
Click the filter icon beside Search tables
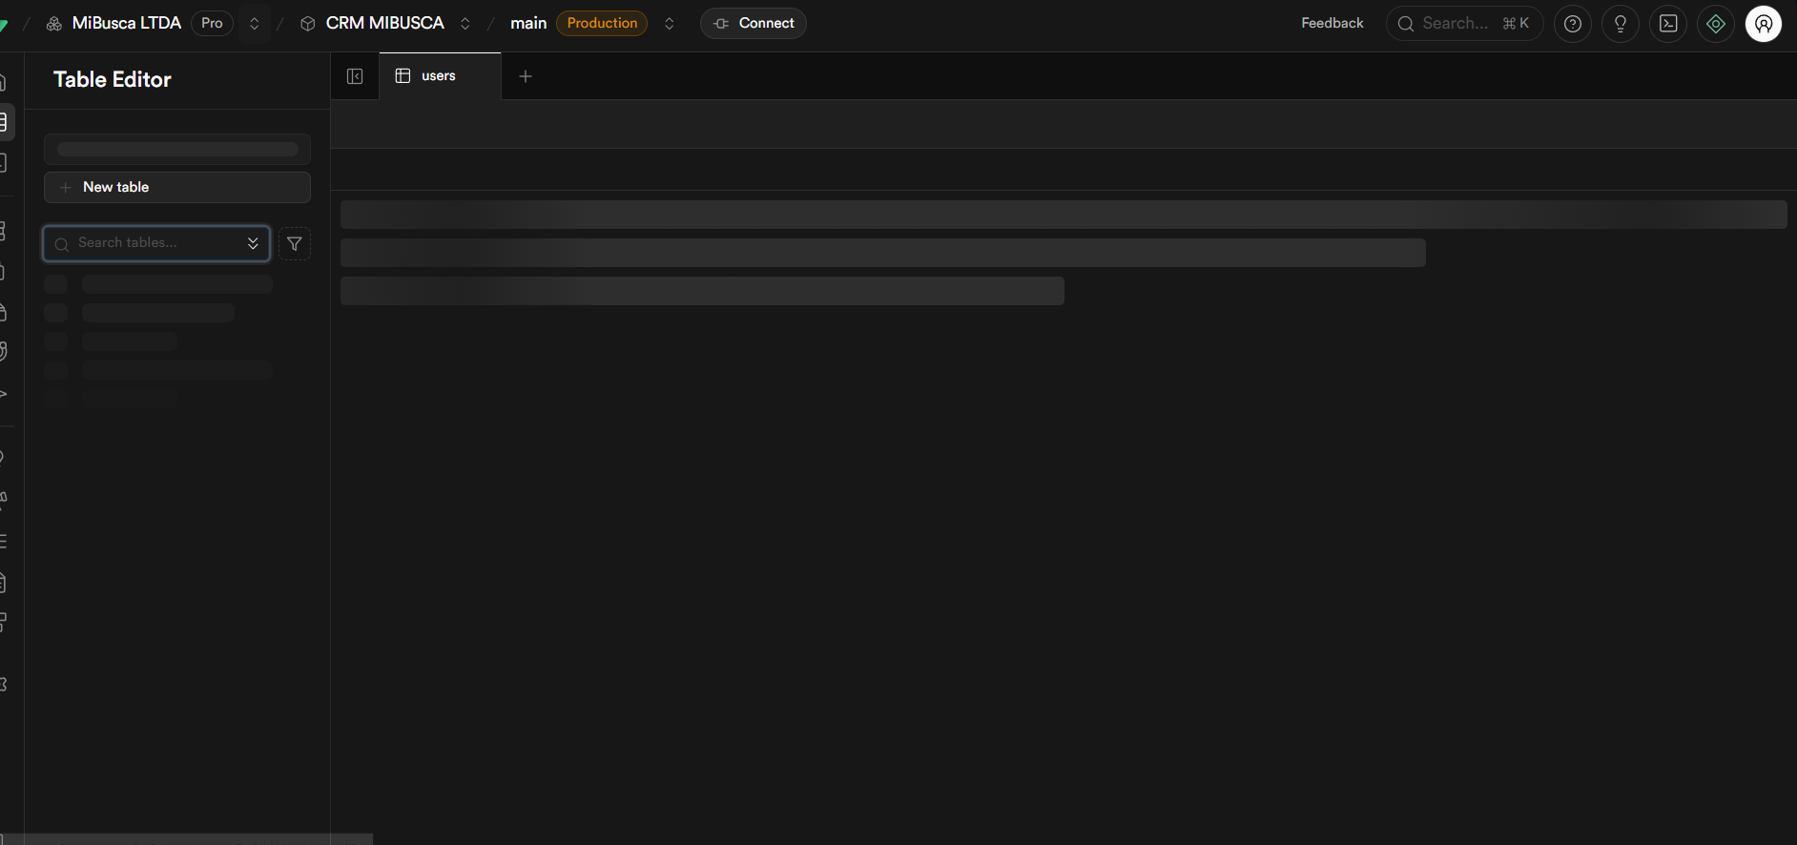[295, 243]
